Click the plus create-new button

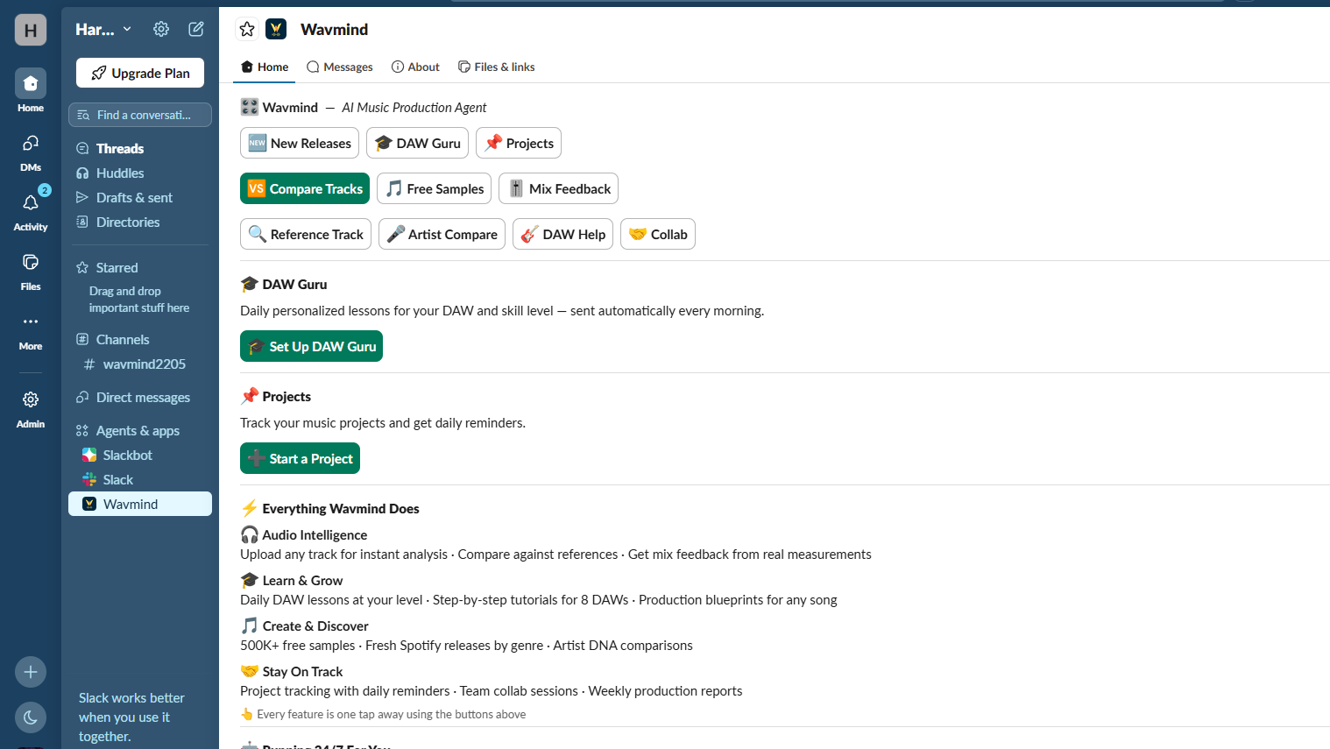tap(31, 672)
